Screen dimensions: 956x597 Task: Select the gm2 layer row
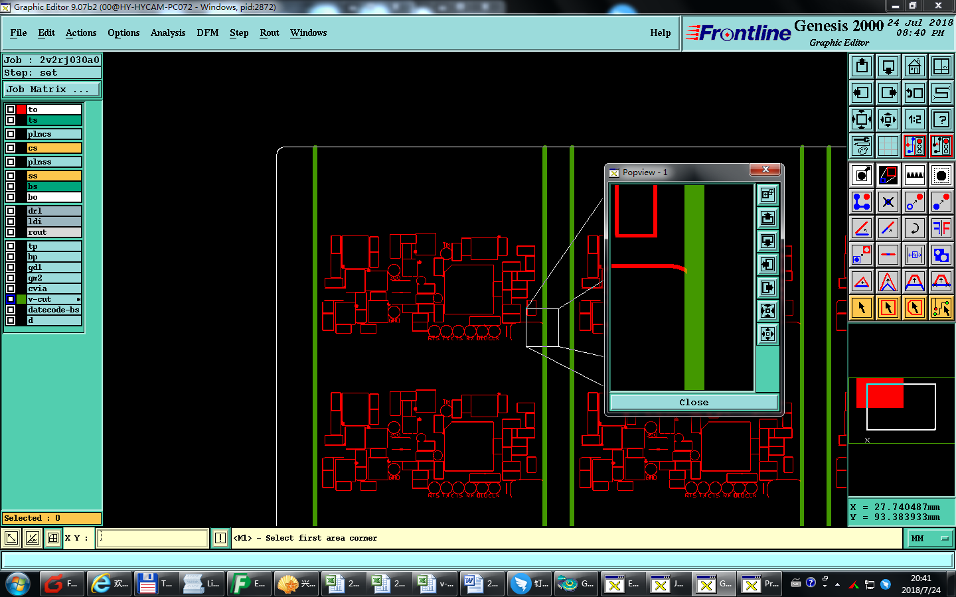54,278
